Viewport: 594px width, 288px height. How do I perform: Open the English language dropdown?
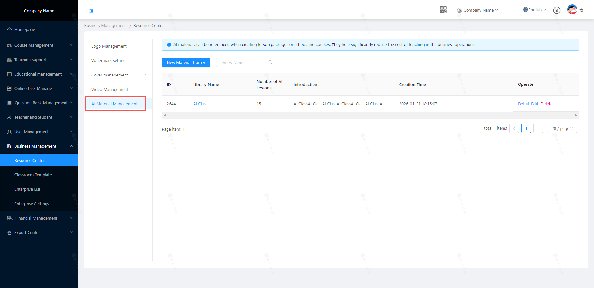click(534, 10)
